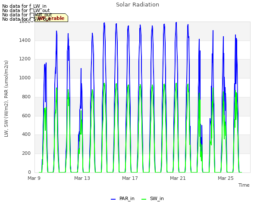Screen dimensions: 276x207
Task: Click the Mar 21 x-axis tick label
Action: coord(178,178)
